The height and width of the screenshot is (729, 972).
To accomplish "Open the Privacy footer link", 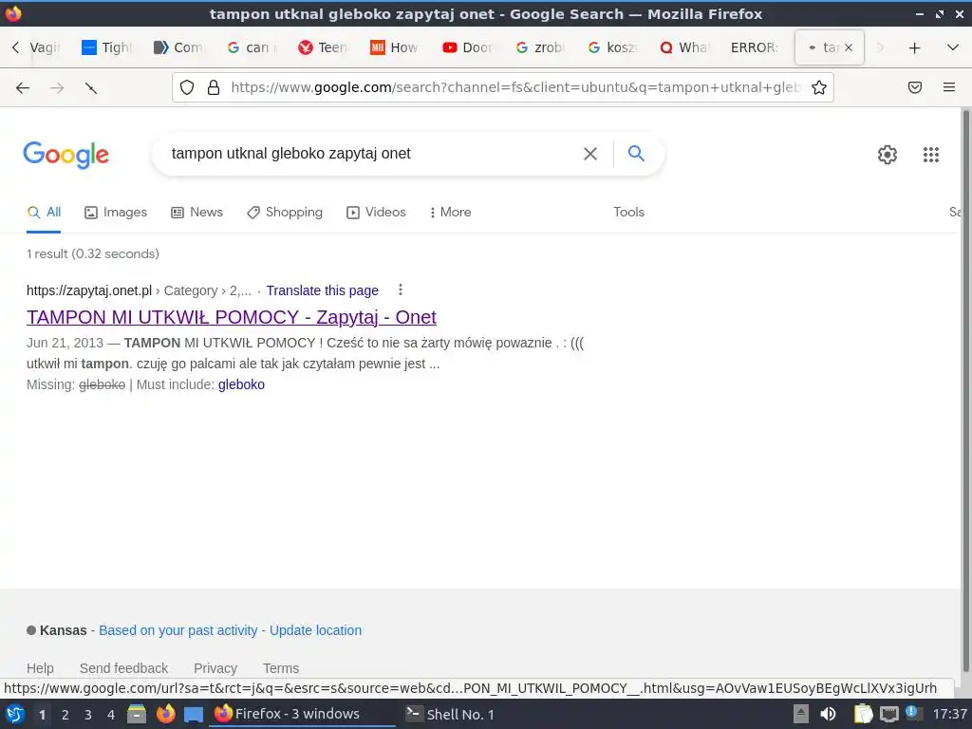I will [215, 668].
